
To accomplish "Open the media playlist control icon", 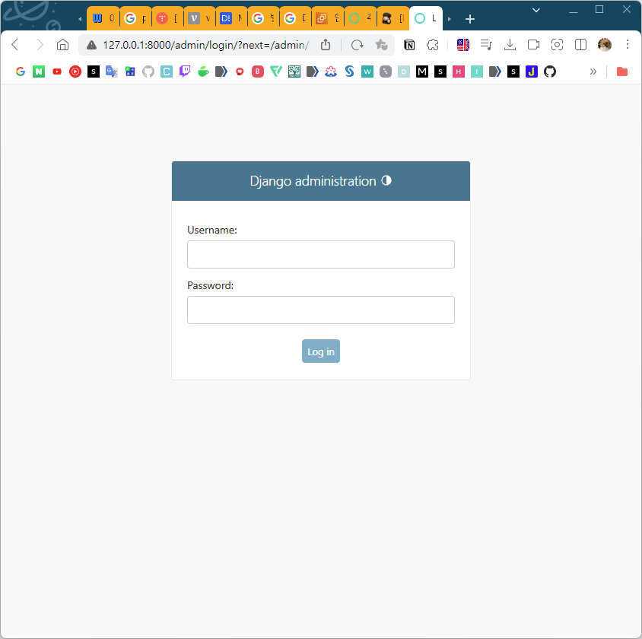I will click(x=486, y=45).
